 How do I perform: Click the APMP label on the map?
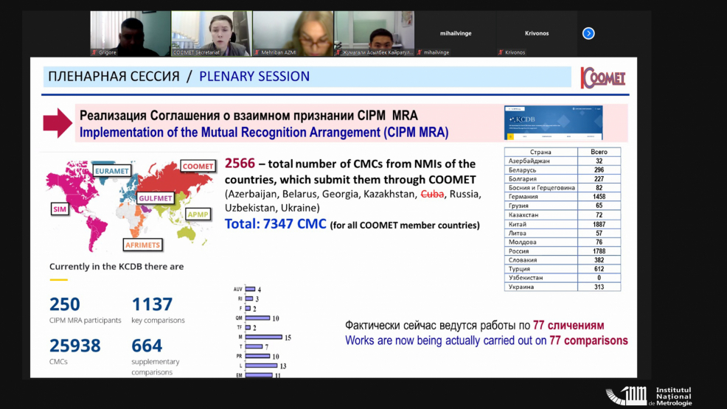pyautogui.click(x=197, y=214)
